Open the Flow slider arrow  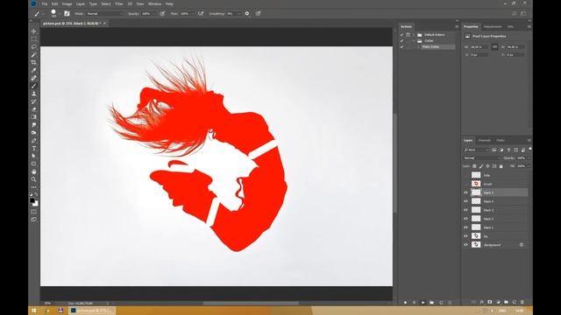click(x=192, y=14)
